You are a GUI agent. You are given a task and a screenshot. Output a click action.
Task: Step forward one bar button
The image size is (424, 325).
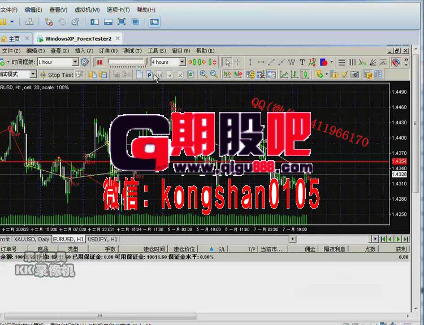point(202,63)
